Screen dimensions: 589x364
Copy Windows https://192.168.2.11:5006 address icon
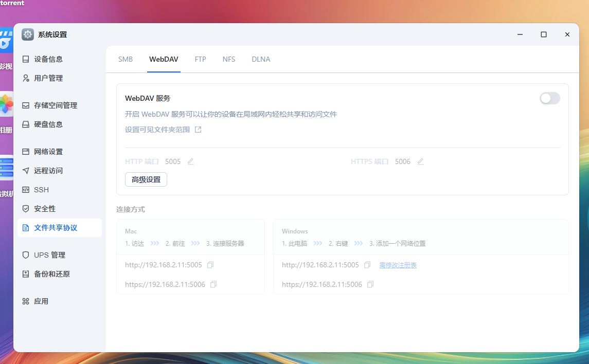click(370, 284)
